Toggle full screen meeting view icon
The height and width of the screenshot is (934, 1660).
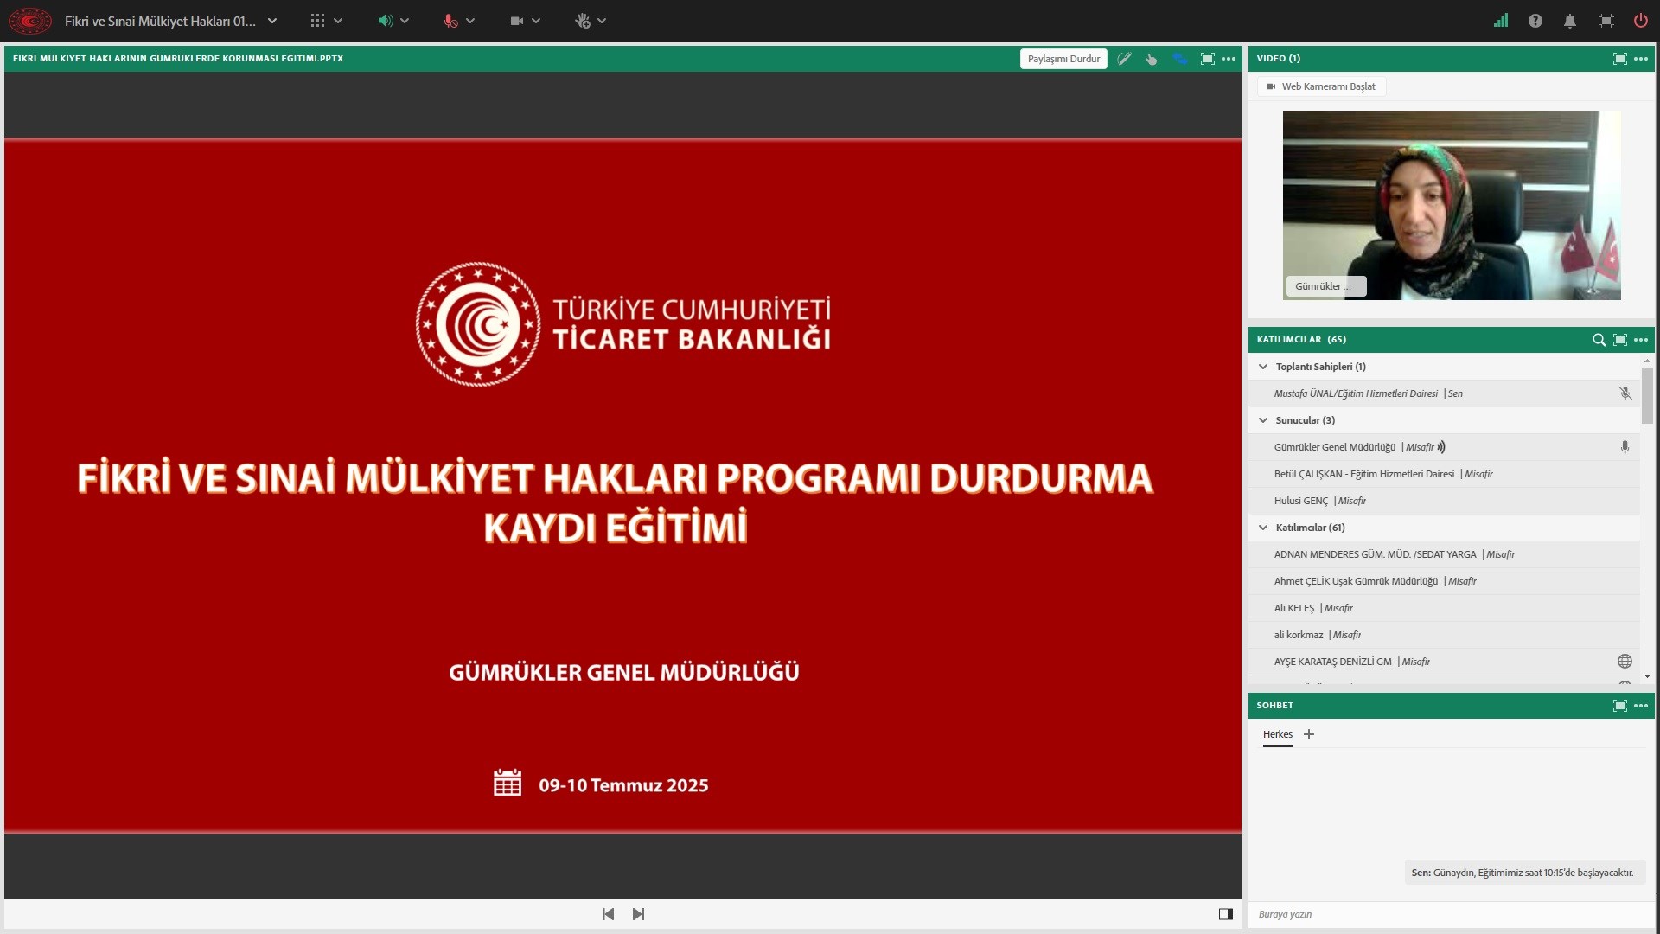(1606, 21)
